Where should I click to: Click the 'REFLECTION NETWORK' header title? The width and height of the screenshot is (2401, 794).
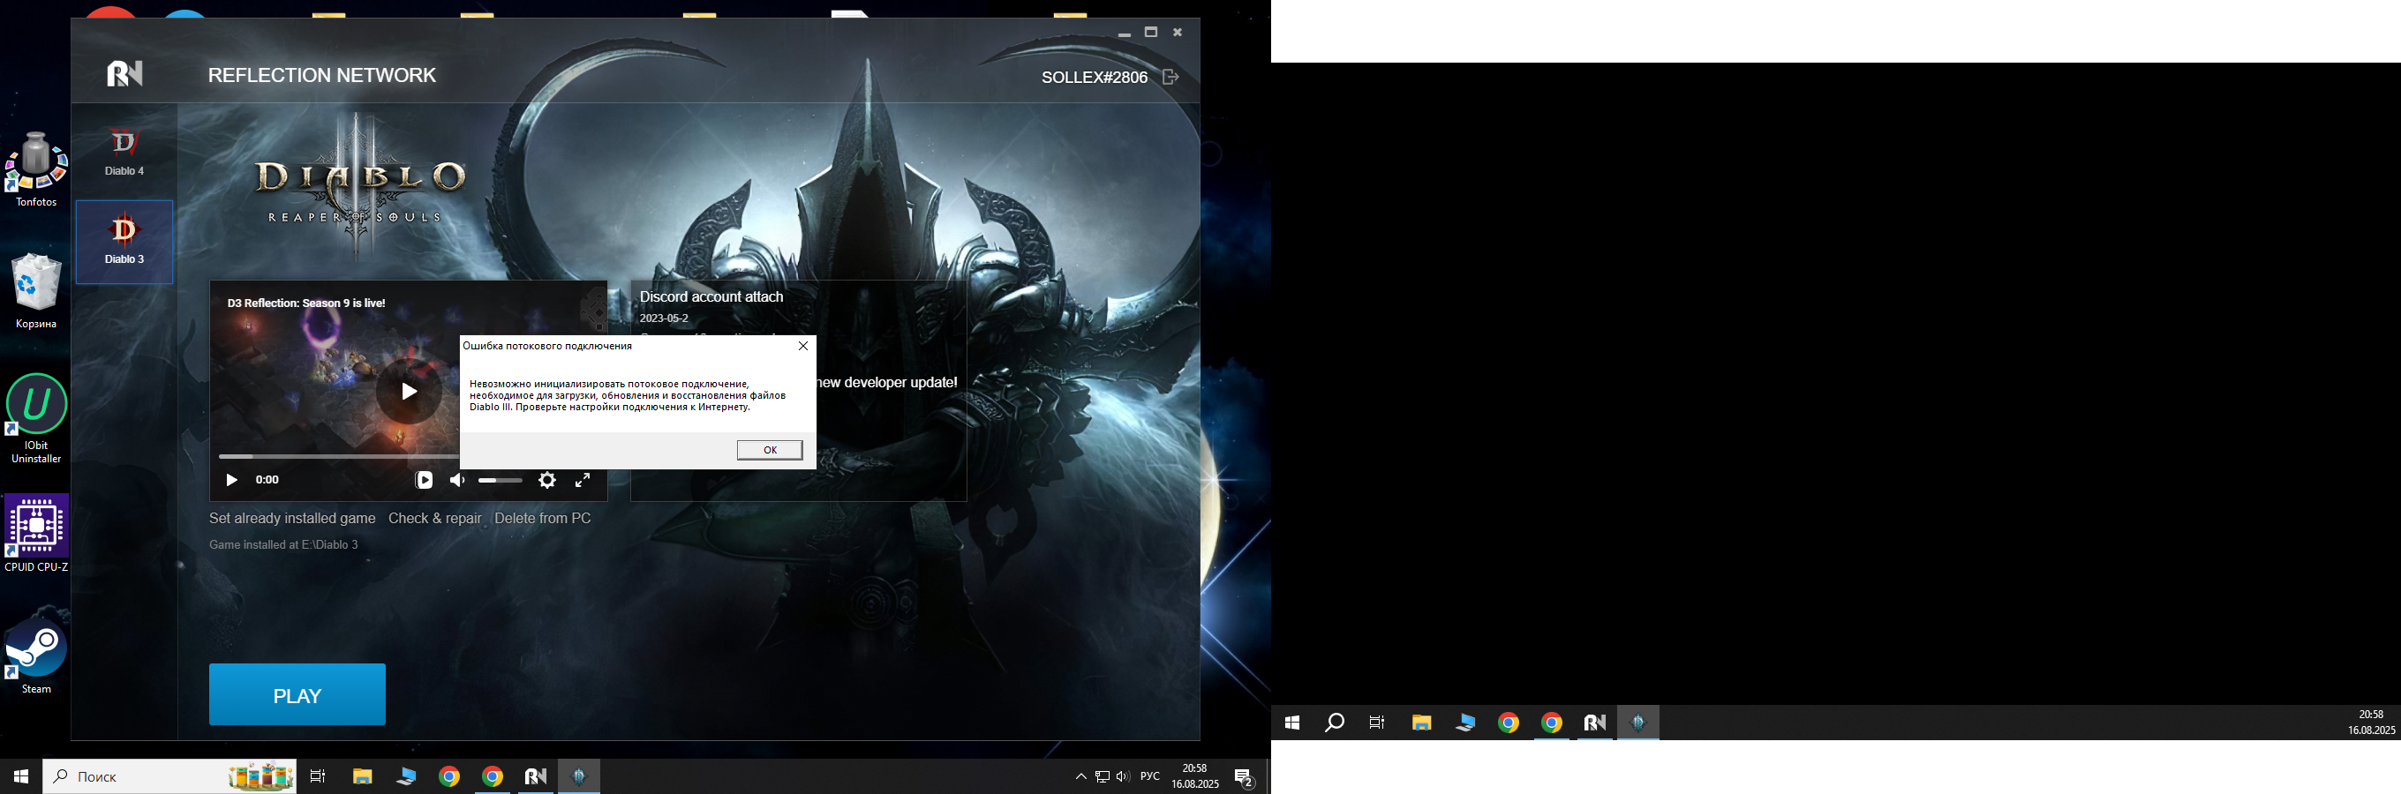tap(321, 75)
